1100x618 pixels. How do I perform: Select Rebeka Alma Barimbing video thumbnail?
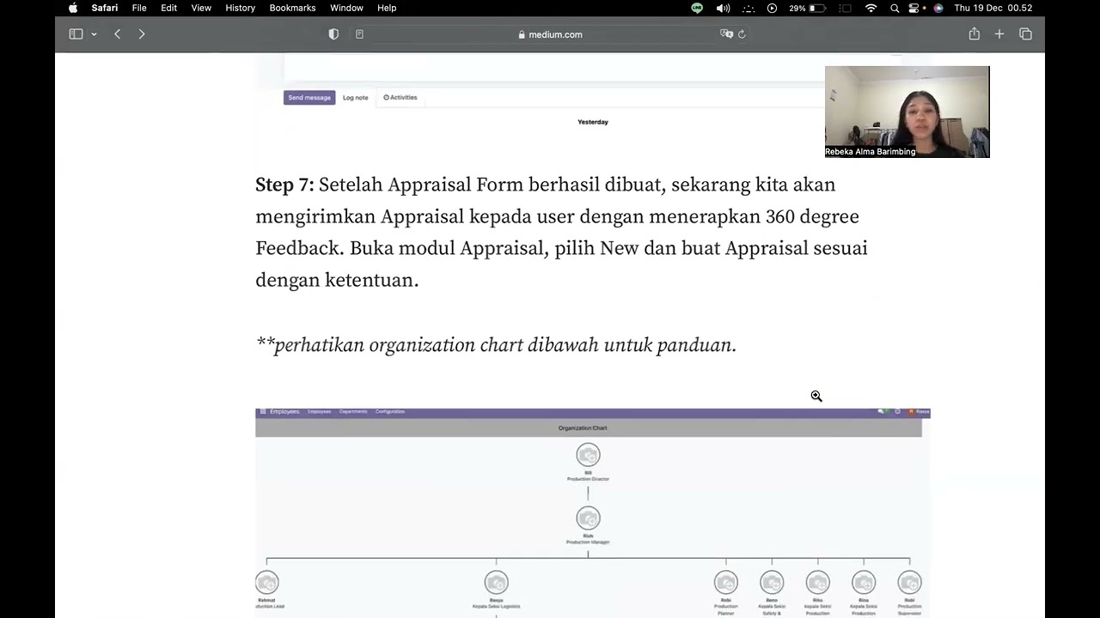907,112
